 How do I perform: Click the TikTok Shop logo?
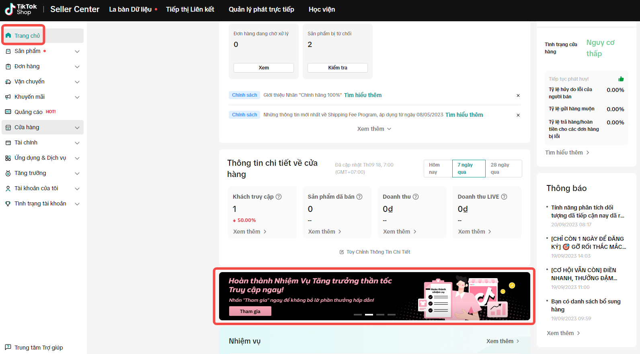tap(21, 9)
